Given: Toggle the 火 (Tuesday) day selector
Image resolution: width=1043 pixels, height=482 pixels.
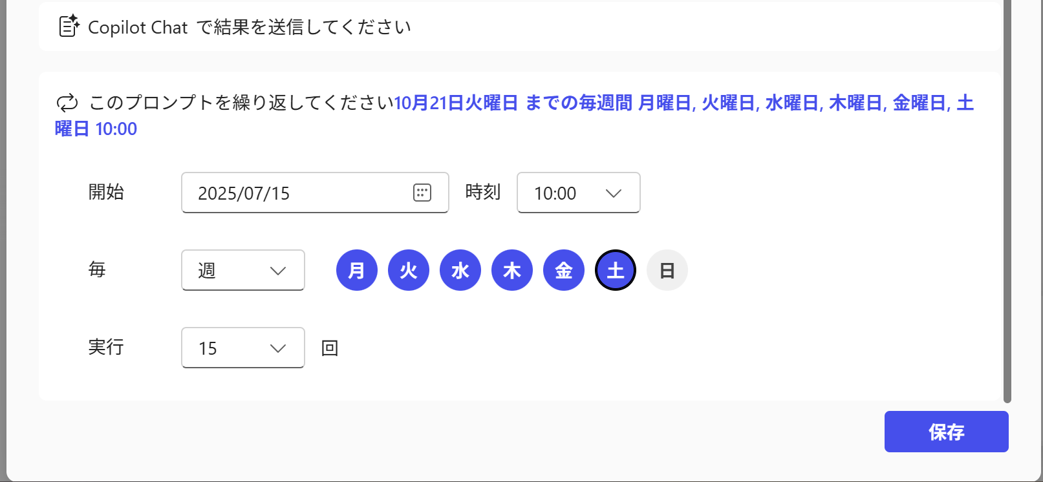Looking at the screenshot, I should tap(408, 270).
